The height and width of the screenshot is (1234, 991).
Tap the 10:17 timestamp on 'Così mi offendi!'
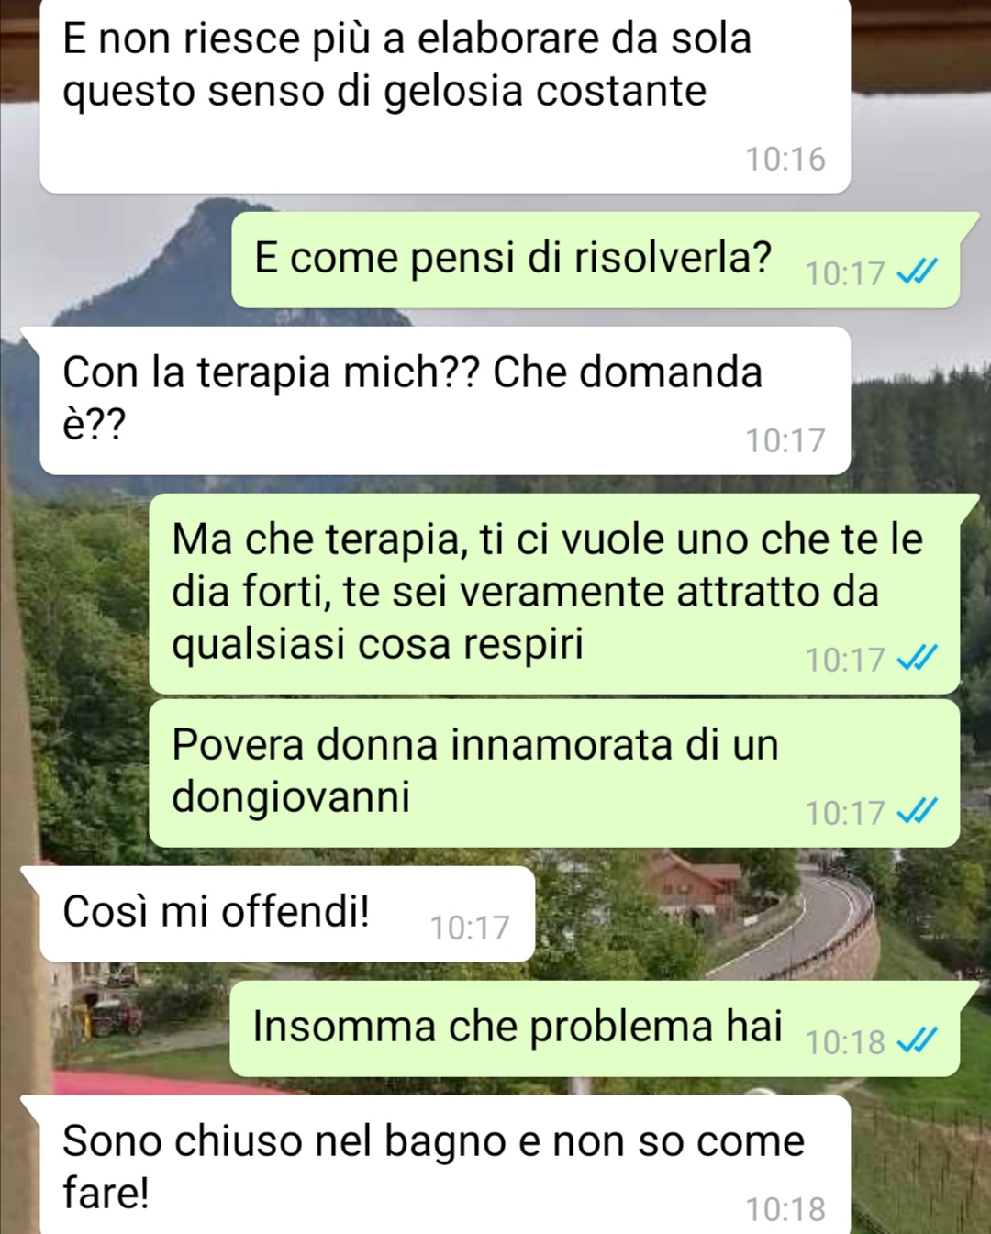470,928
